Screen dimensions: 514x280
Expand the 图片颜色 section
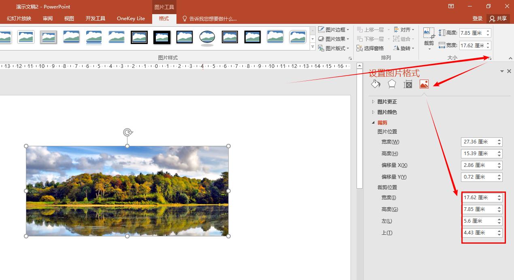[x=387, y=112]
